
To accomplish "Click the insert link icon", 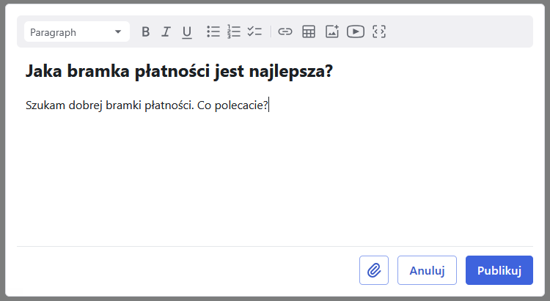I will [x=285, y=31].
